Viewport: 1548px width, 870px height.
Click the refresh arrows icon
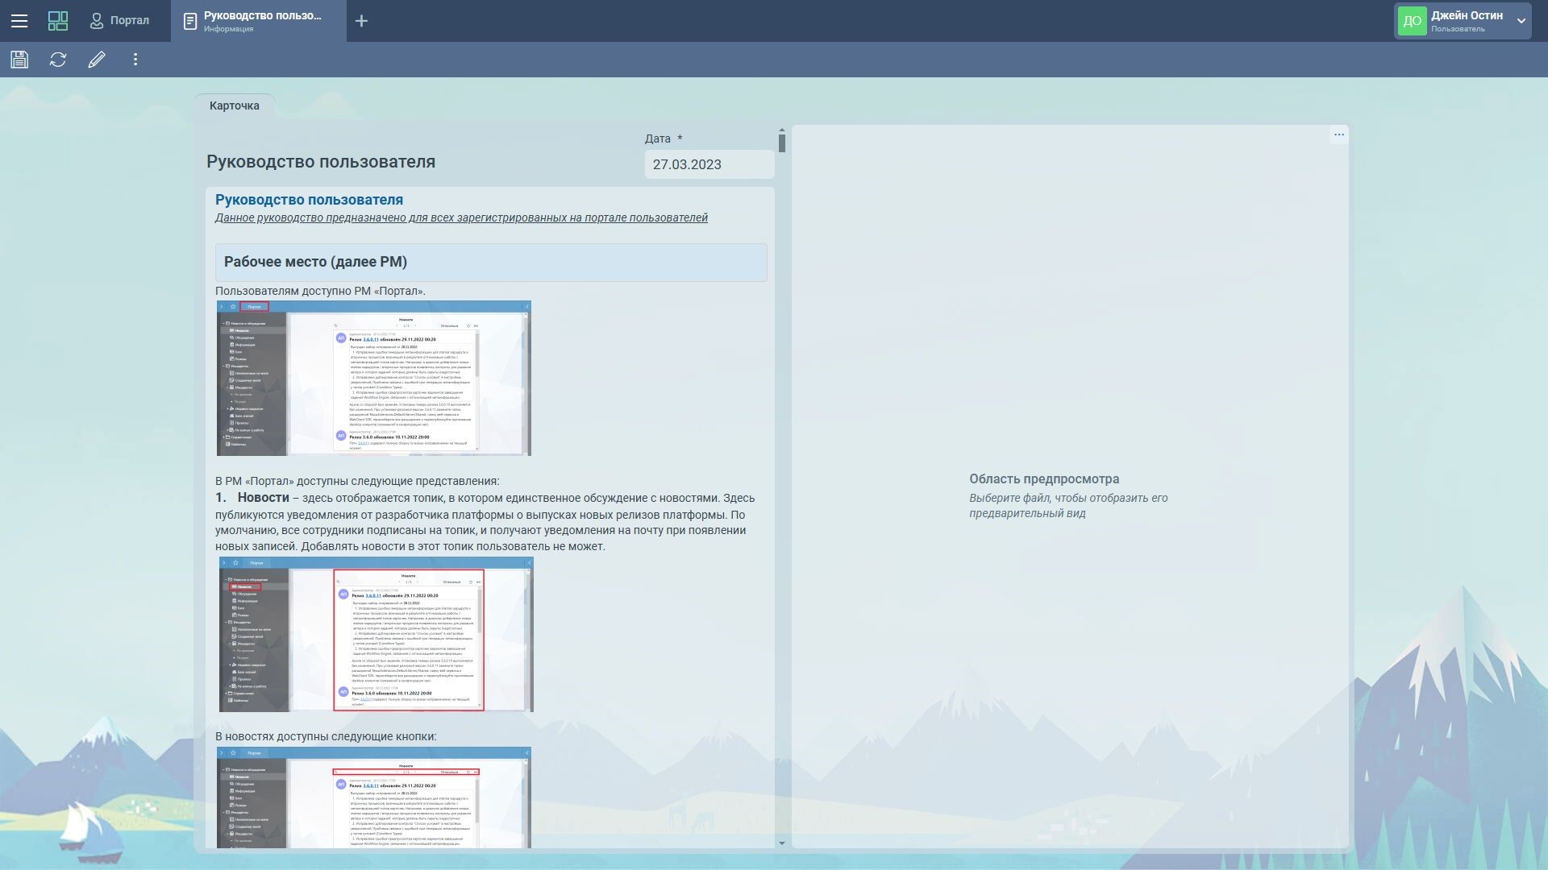click(x=58, y=60)
